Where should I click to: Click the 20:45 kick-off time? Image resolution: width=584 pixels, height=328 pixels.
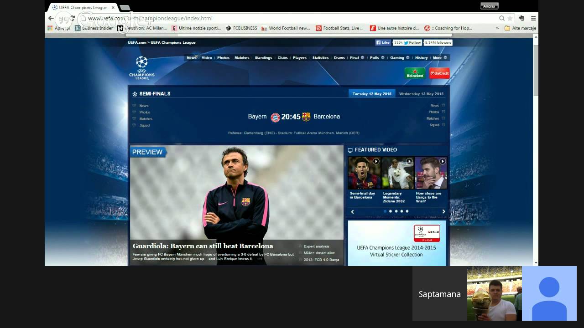tap(291, 117)
